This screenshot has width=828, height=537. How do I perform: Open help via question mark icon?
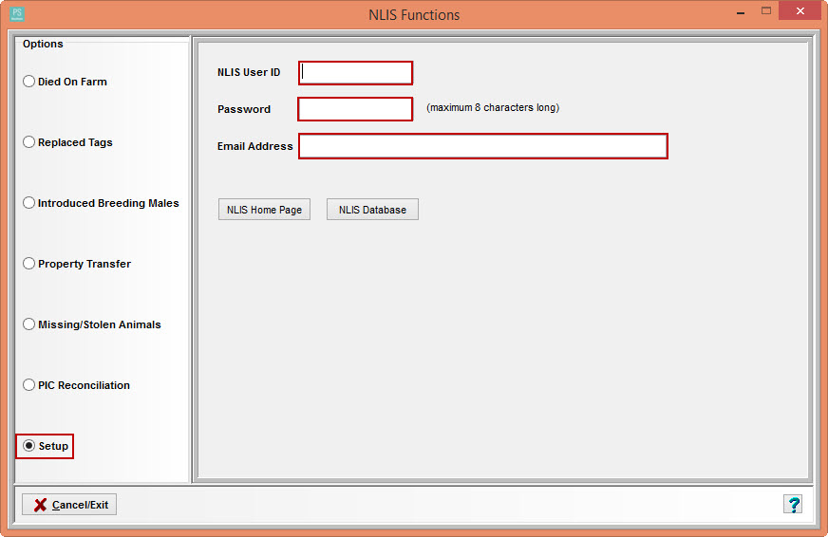point(793,505)
